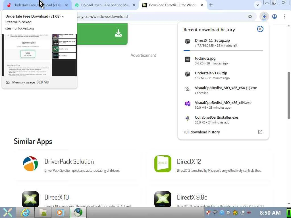Click the DirectX 10 logo icon
Image resolution: width=291 pixels, height=218 pixels.
coord(30,199)
